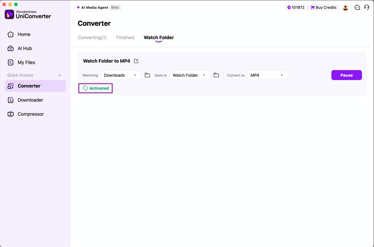The height and width of the screenshot is (247, 374).
Task: Click Buy Credits
Action: pyautogui.click(x=323, y=8)
